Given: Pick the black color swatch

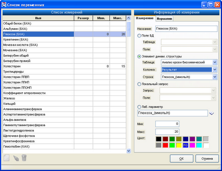Looking at the screenshot, I should pos(158,139).
